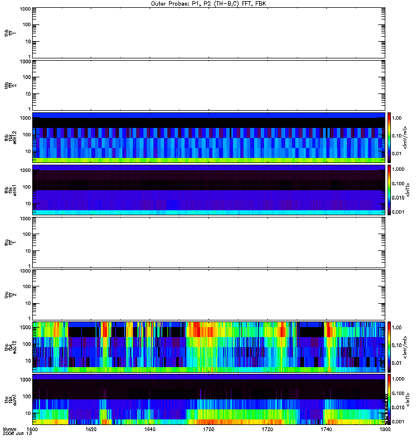Click the '2008 Jun 13' date label
This screenshot has height=445, width=417.
click(17, 434)
